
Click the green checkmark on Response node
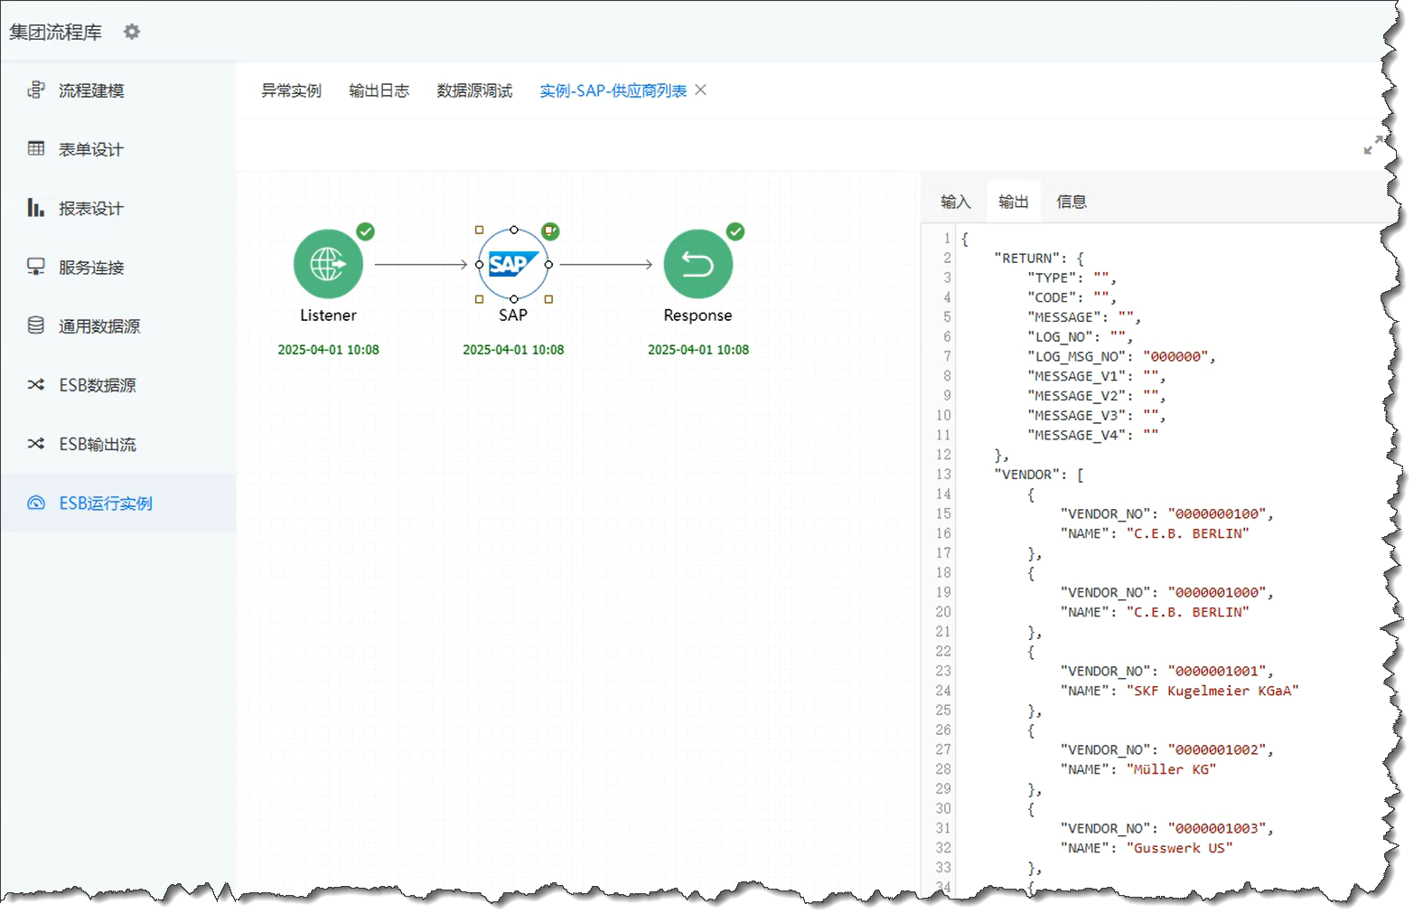coord(735,231)
